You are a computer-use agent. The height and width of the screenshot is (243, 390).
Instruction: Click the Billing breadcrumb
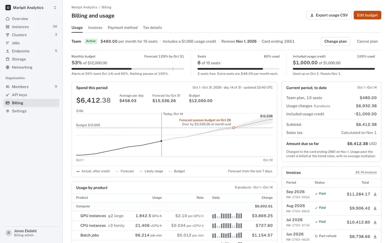point(107,7)
